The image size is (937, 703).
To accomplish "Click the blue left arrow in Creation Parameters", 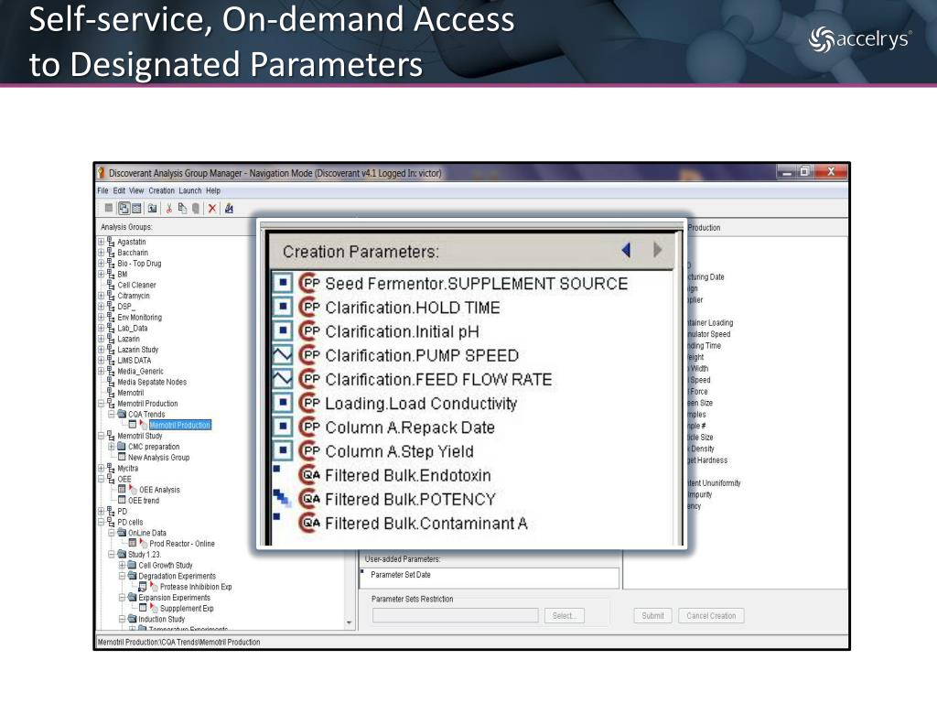I will coord(626,250).
